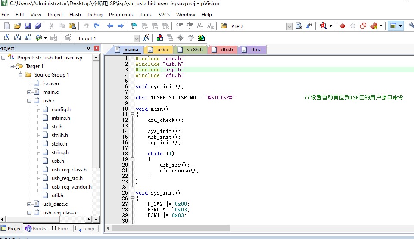Switch to the dfu.h editor tab
414x239 pixels.
click(223, 50)
